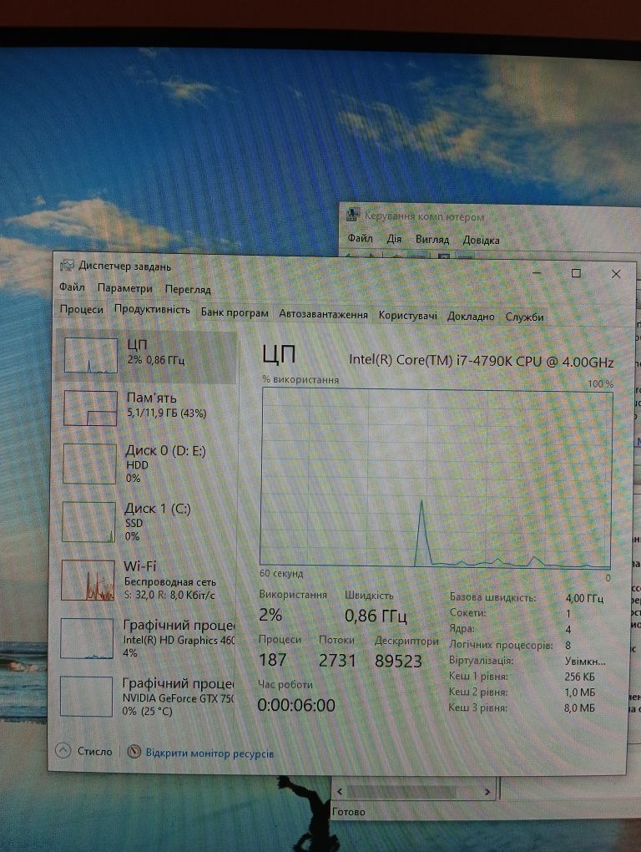Click the Пам'ять 5,1/11,9 ГБ label

167,405
